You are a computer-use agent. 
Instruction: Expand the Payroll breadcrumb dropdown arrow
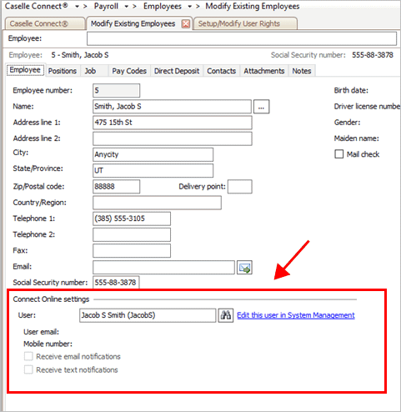coord(127,7)
